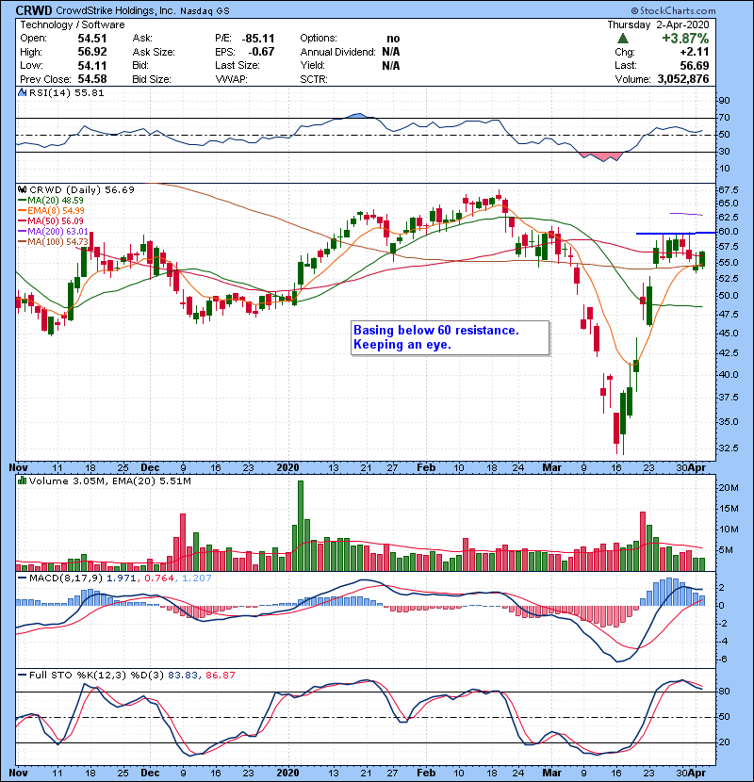
Task: Click the VWAP label
Action: pyautogui.click(x=231, y=79)
